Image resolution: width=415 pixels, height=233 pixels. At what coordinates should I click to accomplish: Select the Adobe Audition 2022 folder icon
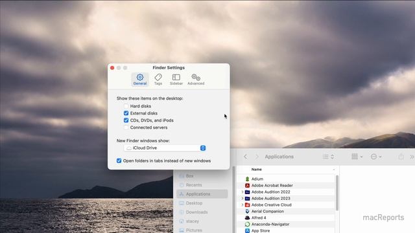click(x=247, y=192)
